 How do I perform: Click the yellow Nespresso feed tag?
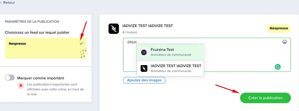pyautogui.click(x=279, y=28)
